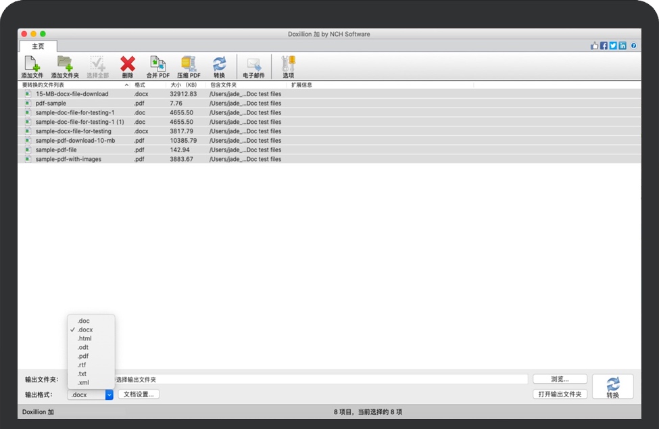The height and width of the screenshot is (429, 659).
Task: Switch to the 主页 tab
Action: (x=38, y=46)
